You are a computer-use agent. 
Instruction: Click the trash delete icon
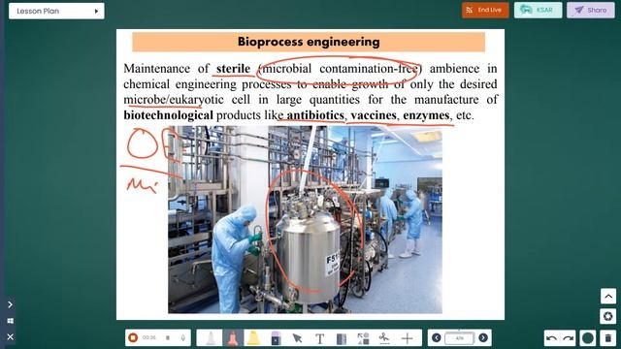[x=608, y=338]
